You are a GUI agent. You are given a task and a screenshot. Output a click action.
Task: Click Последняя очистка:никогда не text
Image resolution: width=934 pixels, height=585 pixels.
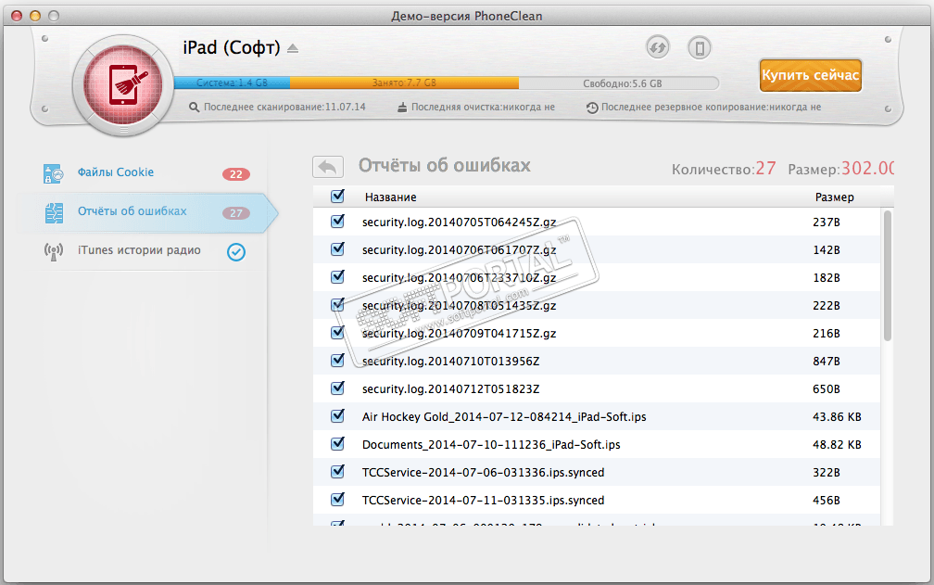pyautogui.click(x=483, y=108)
